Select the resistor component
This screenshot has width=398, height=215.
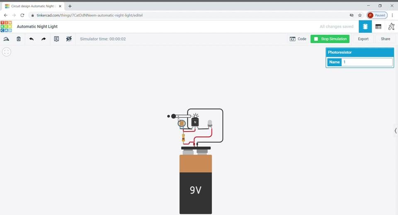click(183, 138)
